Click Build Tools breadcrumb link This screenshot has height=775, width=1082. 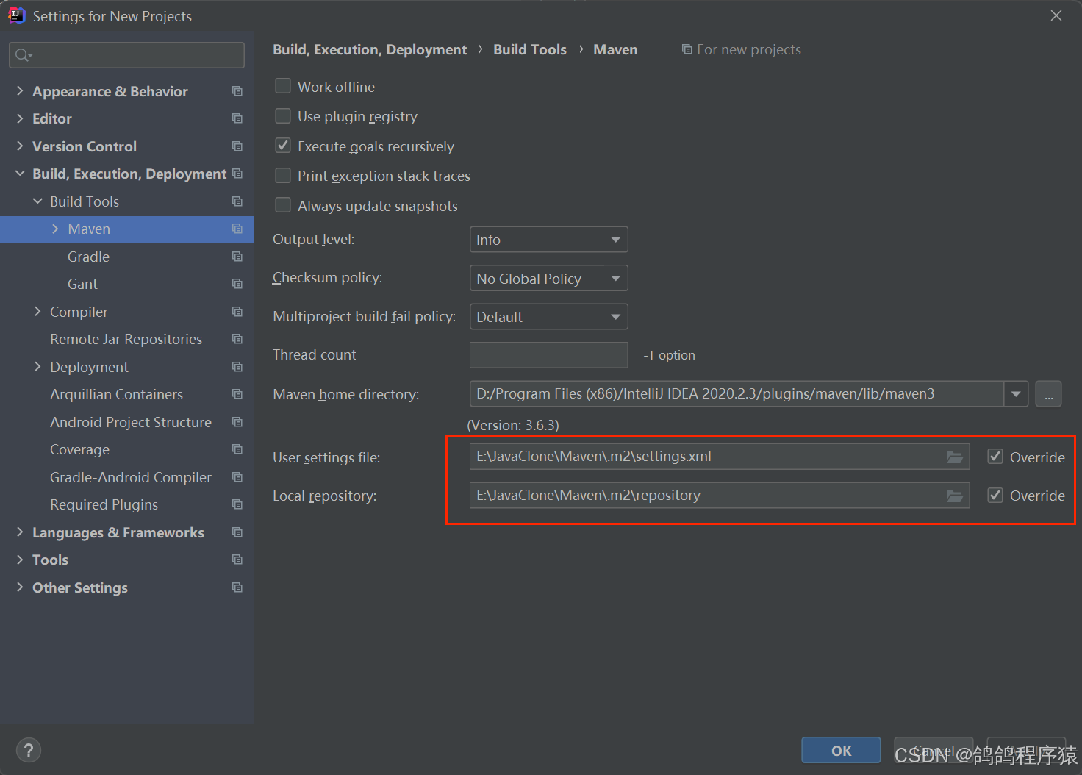pos(530,49)
